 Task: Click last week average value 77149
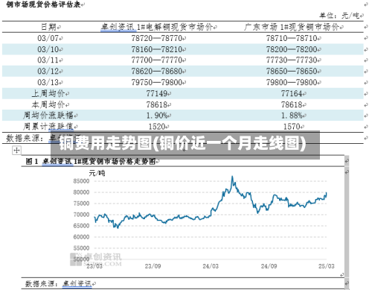pyautogui.click(x=157, y=93)
